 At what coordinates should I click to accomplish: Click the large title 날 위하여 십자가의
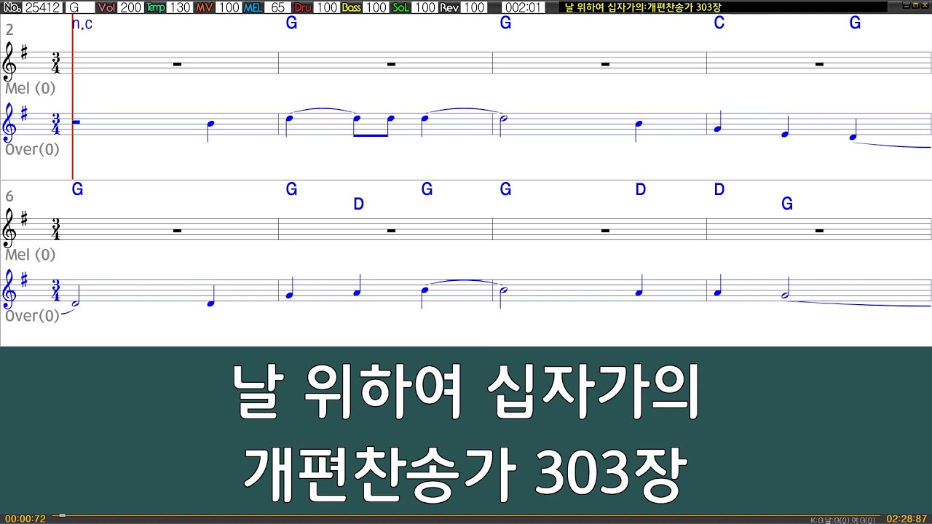(466, 392)
